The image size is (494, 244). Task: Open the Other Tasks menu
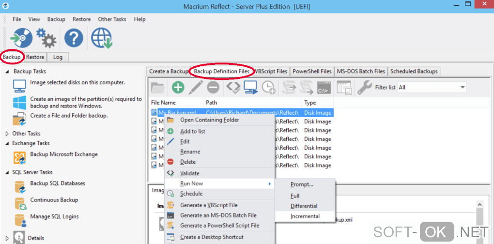click(112, 19)
